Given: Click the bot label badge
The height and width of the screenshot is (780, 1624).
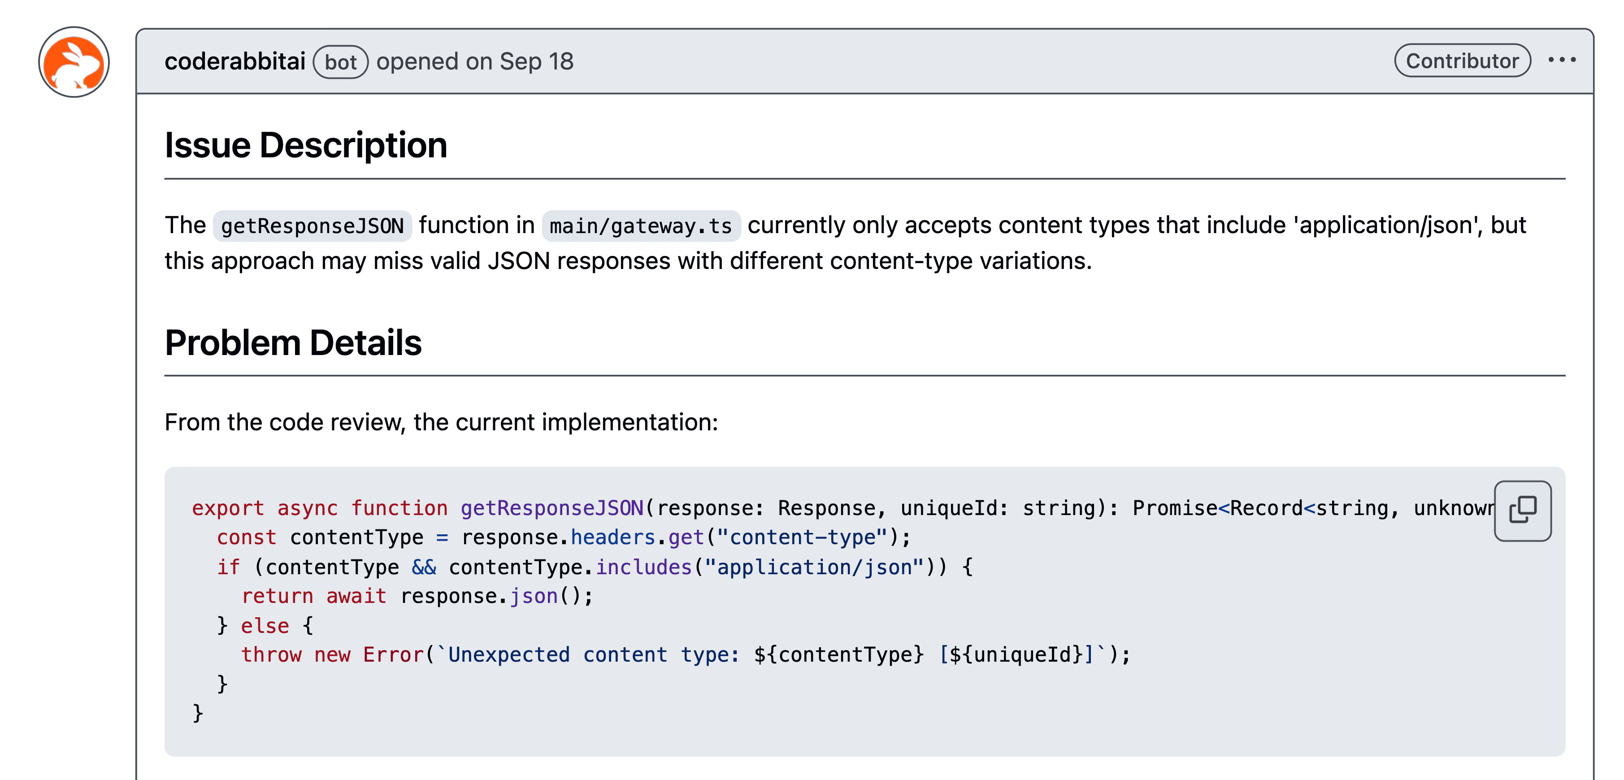Looking at the screenshot, I should coord(340,62).
